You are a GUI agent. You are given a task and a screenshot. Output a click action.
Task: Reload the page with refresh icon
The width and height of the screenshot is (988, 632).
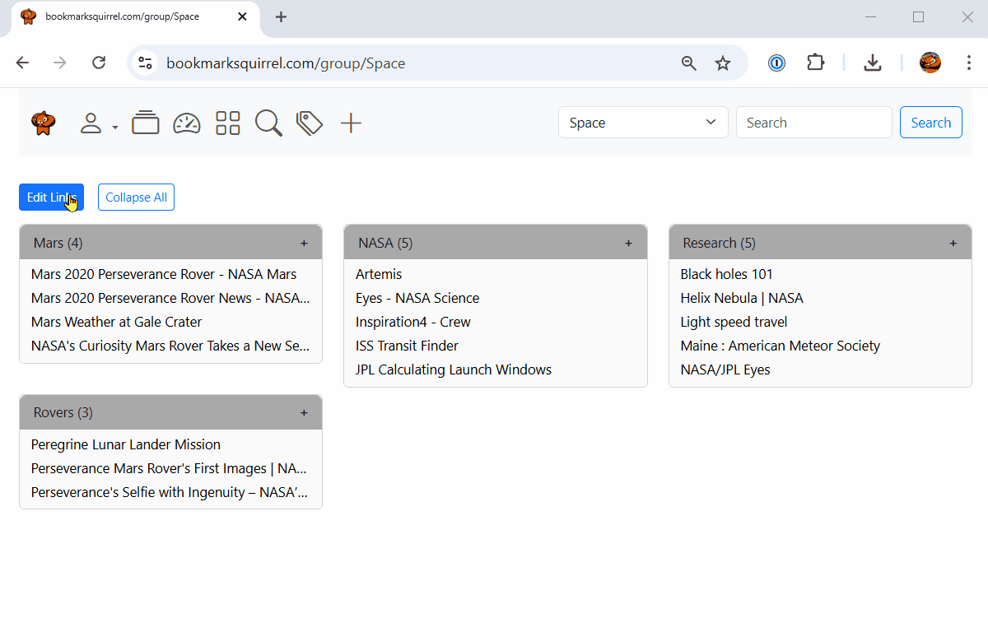(x=99, y=63)
